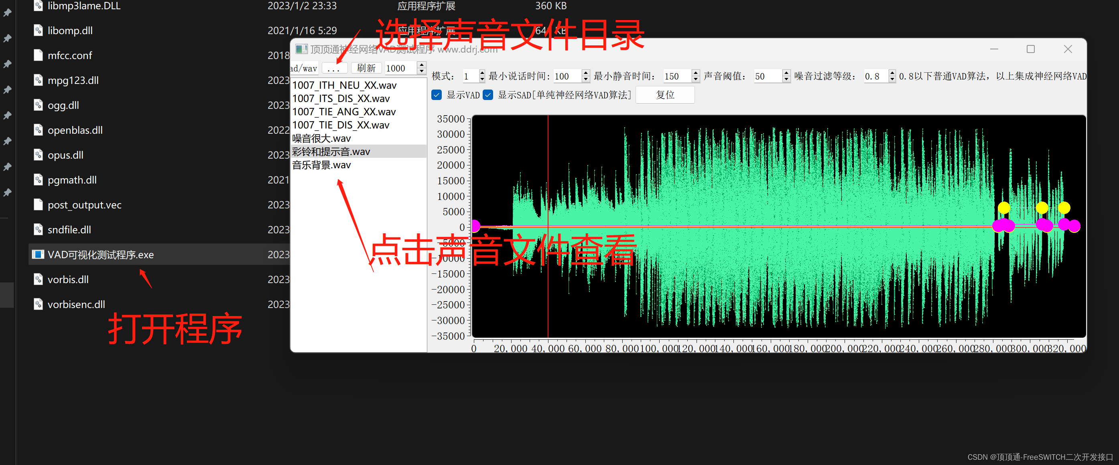Click the sndfile.dll file icon
This screenshot has height=465, width=1119.
click(38, 229)
